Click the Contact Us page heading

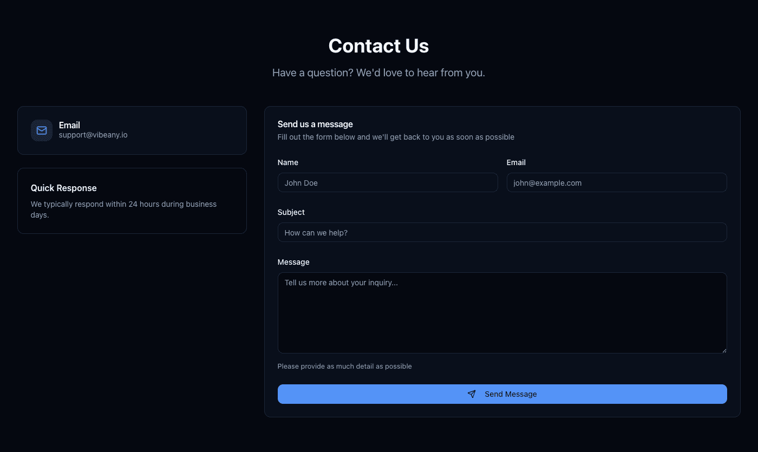tap(378, 46)
